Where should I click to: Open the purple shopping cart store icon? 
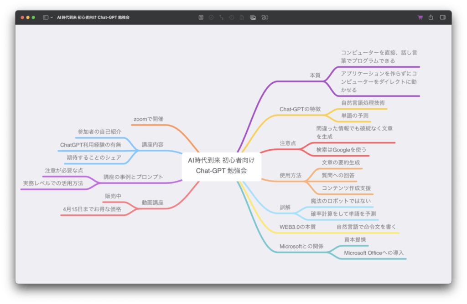420,18
